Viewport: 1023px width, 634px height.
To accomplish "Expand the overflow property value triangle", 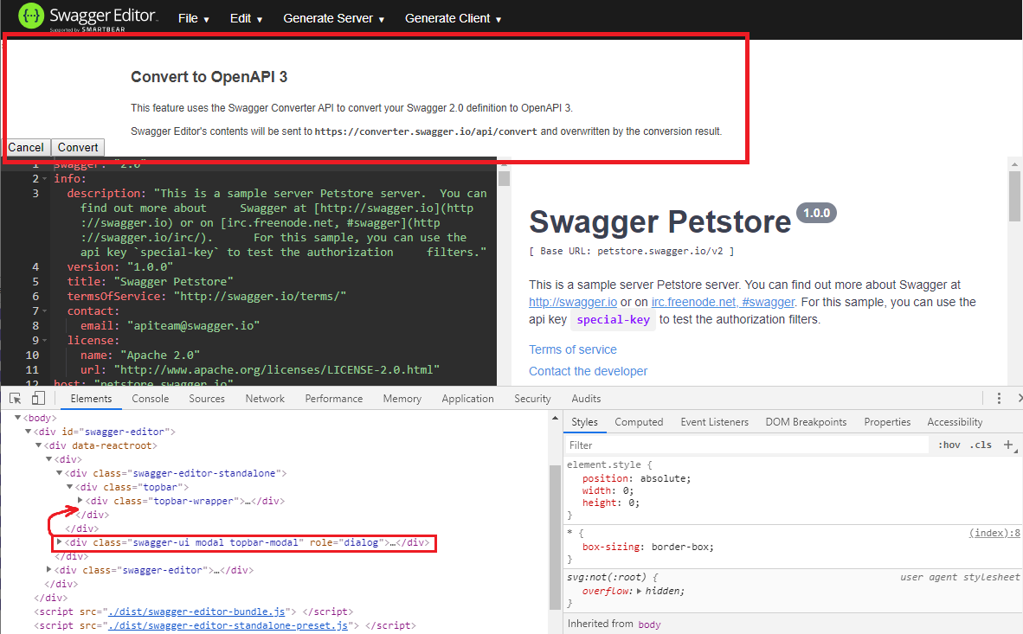I will click(x=640, y=591).
